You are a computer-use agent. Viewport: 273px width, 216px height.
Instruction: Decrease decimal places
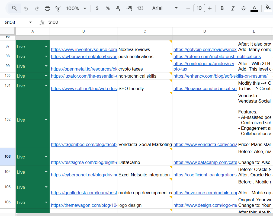[118, 8]
